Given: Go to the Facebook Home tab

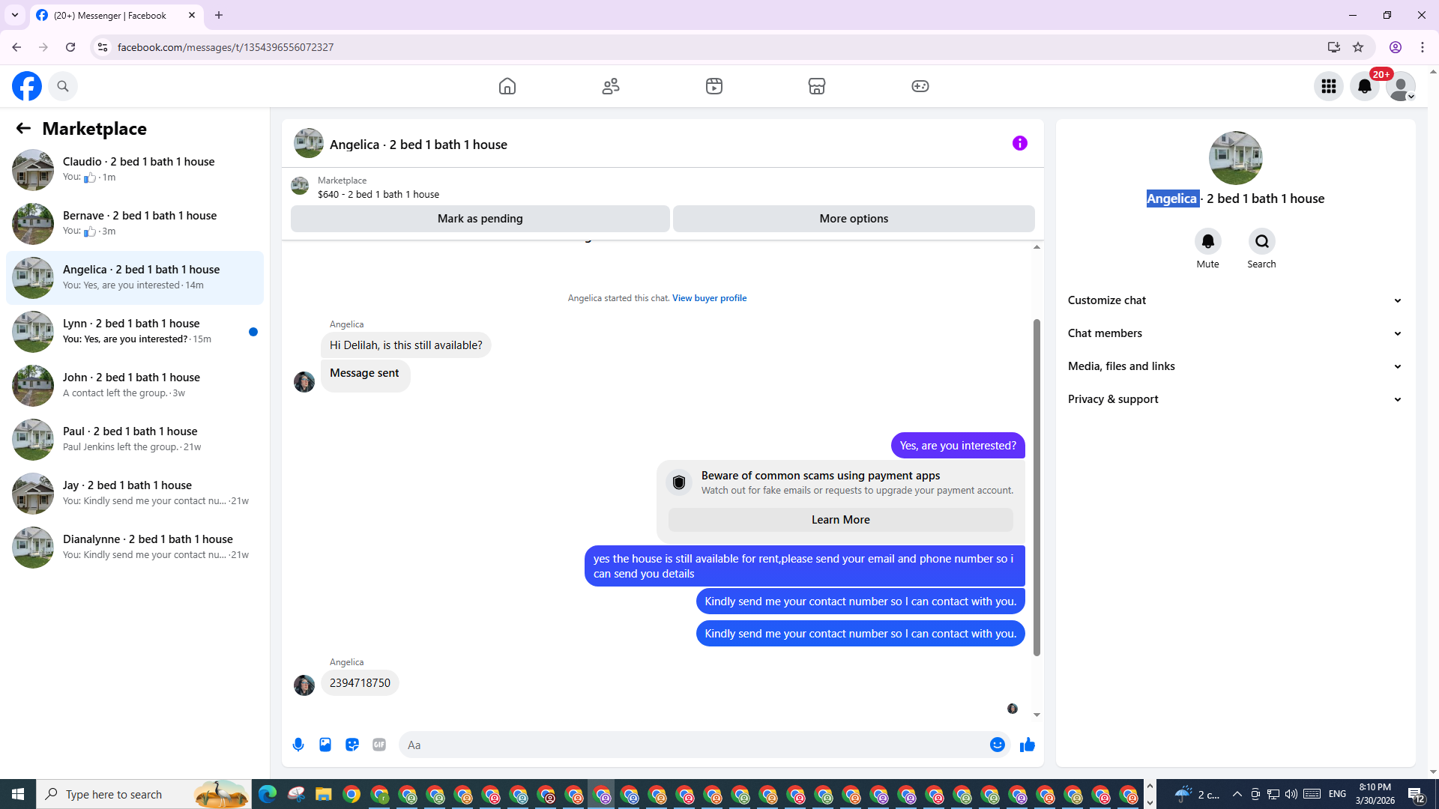Looking at the screenshot, I should (507, 86).
